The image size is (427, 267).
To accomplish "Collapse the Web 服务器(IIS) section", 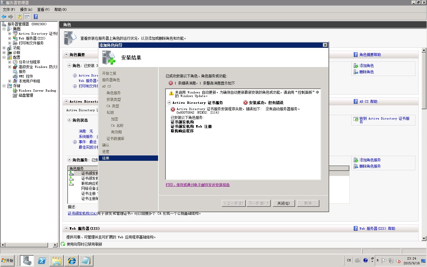I will point(66,228).
